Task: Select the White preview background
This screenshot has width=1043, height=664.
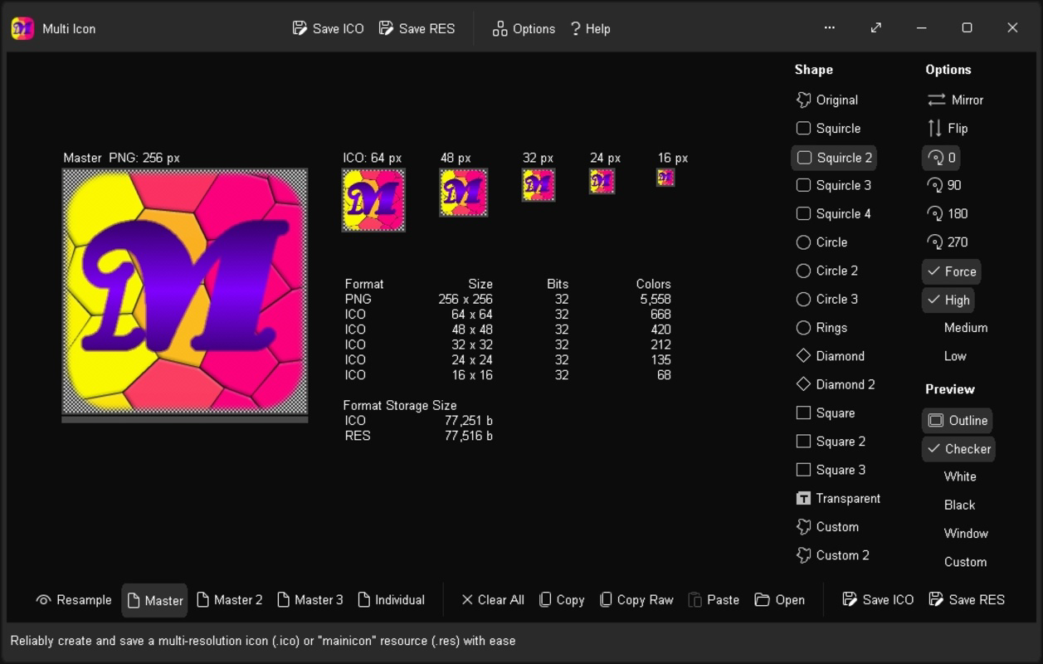Action: [x=959, y=476]
